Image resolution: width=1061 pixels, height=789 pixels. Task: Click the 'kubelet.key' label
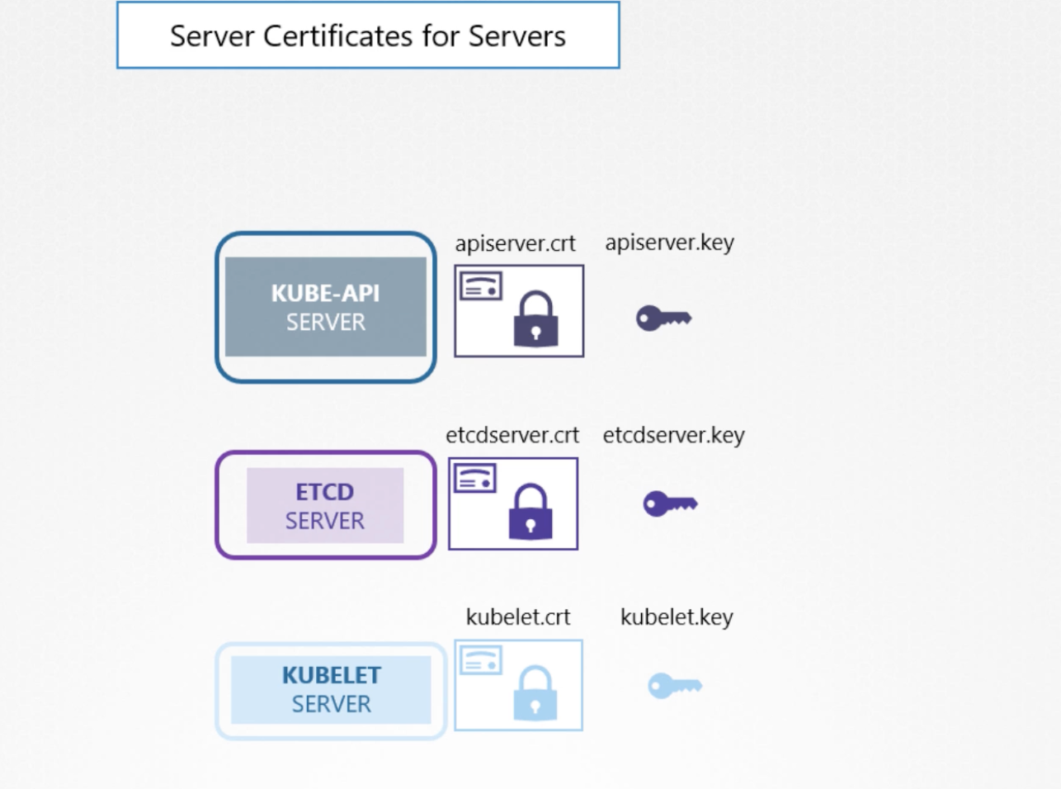(677, 617)
